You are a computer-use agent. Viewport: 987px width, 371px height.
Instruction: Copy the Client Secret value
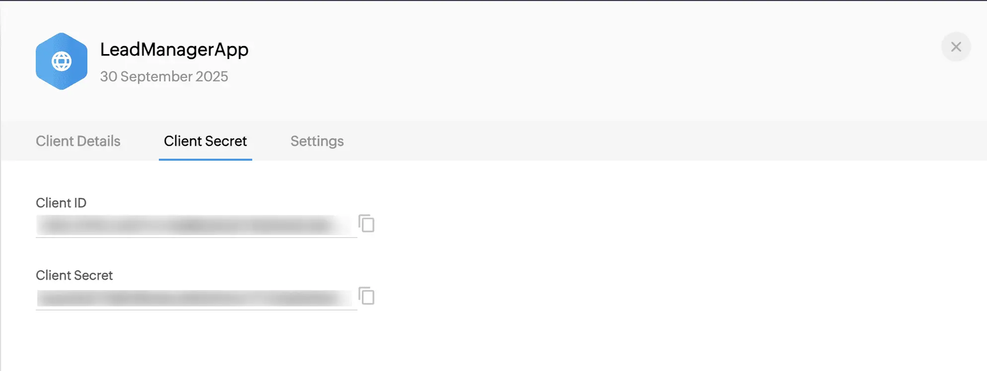[366, 296]
